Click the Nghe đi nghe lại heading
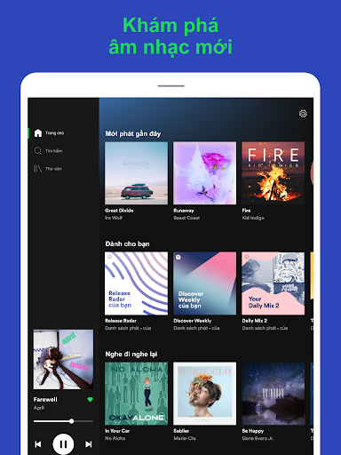 (x=131, y=354)
